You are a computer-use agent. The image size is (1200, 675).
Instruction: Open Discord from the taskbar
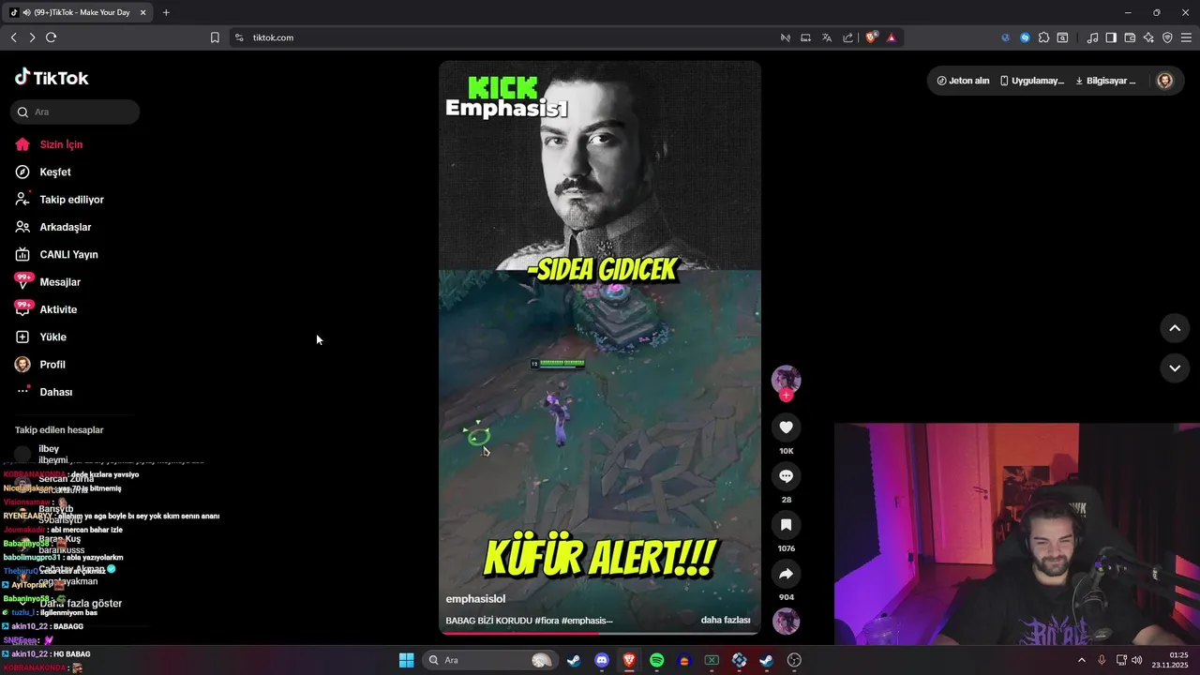point(602,660)
